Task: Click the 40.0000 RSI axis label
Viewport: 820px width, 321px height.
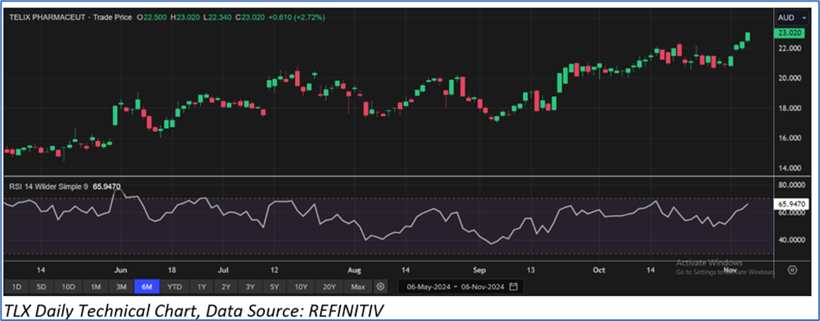Action: coord(792,240)
